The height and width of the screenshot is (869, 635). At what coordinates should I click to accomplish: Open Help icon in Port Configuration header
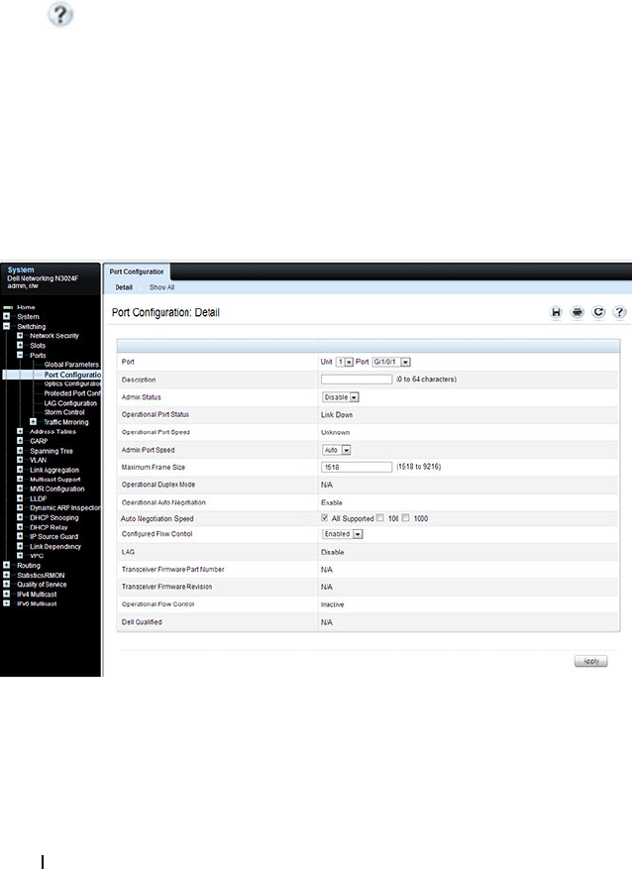pyautogui.click(x=619, y=312)
